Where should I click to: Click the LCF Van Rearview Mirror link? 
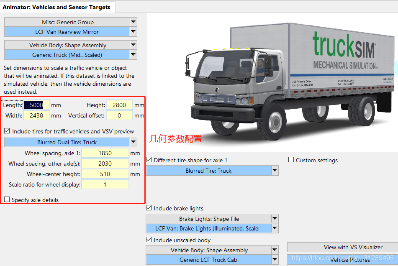[x=67, y=32]
